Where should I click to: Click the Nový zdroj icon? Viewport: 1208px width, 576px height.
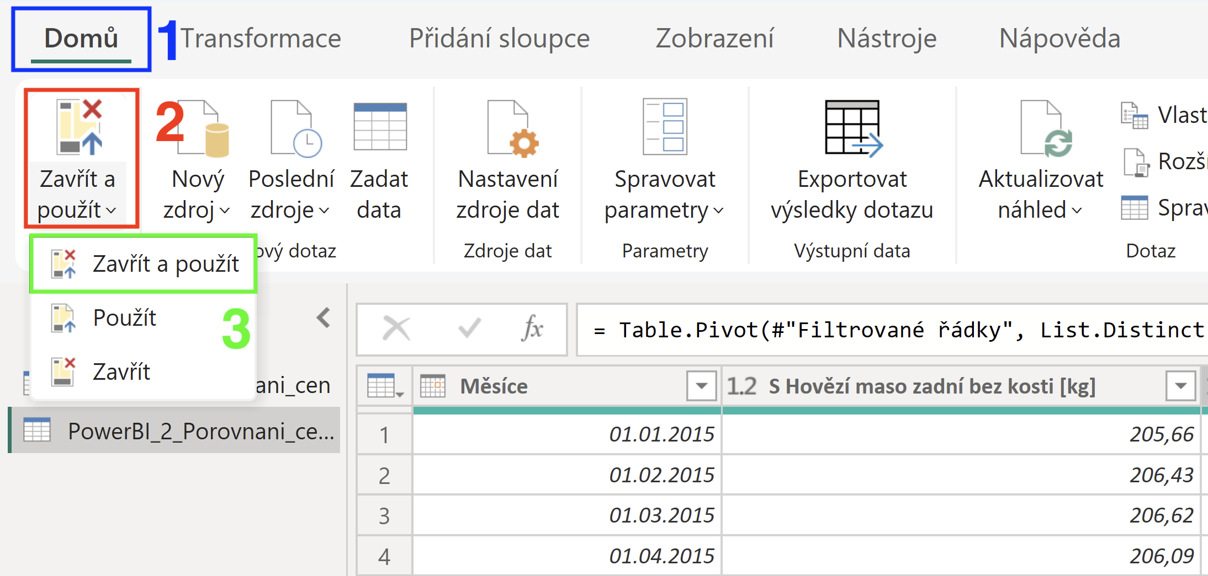pos(203,128)
